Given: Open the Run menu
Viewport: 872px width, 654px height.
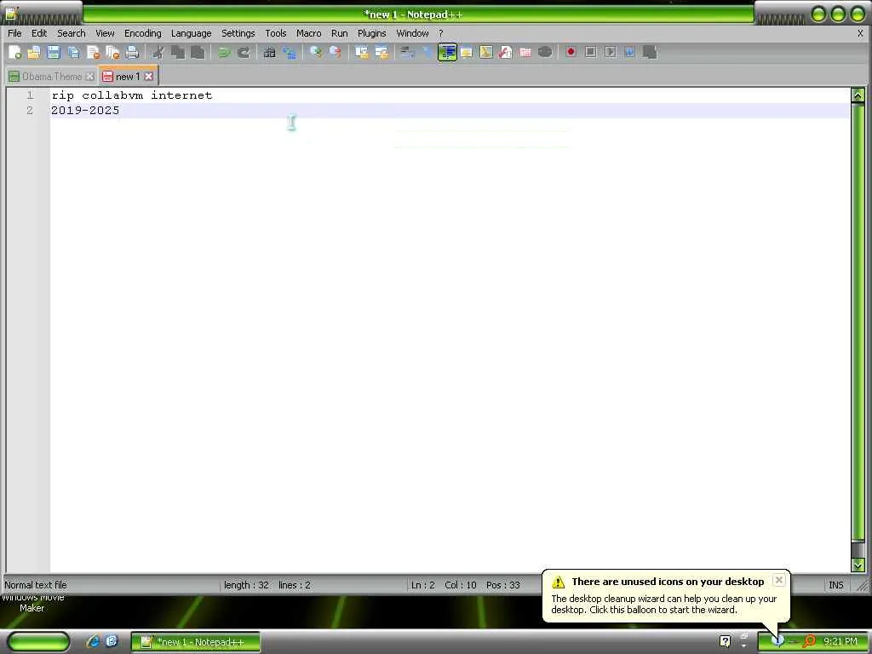Looking at the screenshot, I should coord(339,33).
